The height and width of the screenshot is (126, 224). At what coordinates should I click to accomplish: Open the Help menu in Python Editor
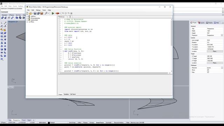coord(49,10)
